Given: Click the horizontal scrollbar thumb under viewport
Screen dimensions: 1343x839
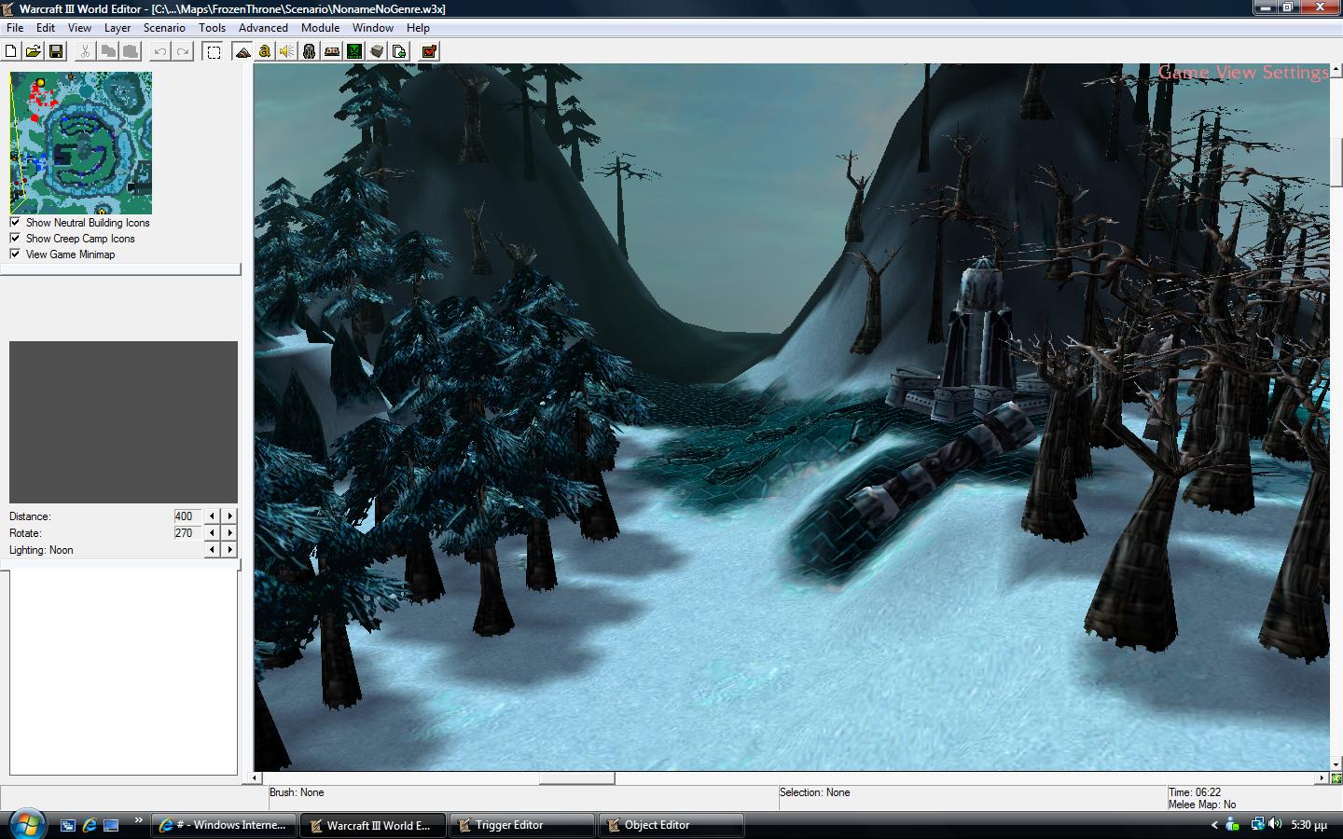Looking at the screenshot, I should coord(576,777).
